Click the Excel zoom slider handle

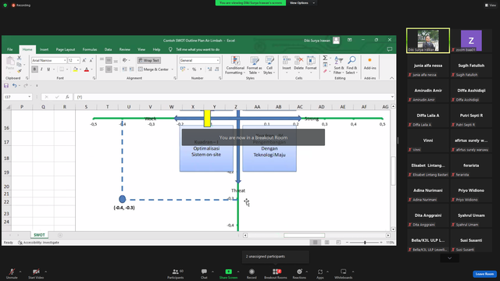[365, 243]
